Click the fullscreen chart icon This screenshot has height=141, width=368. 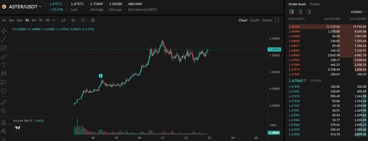pos(277,20)
